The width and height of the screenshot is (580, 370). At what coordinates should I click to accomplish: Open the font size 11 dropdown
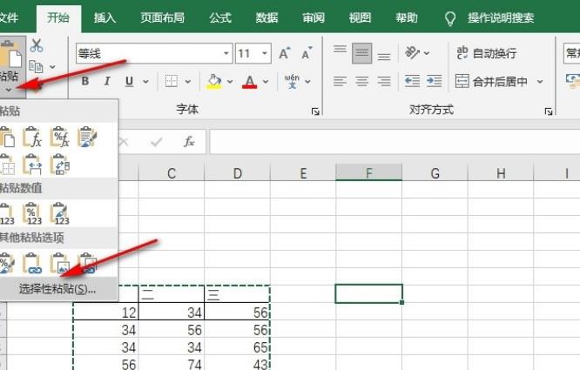(265, 53)
